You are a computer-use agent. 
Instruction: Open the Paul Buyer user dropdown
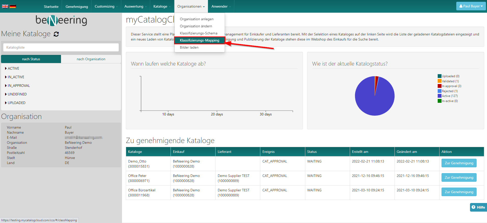coord(471,6)
